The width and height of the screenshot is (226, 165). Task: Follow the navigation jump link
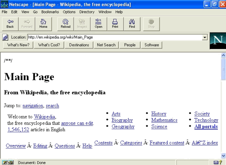(x=33, y=106)
